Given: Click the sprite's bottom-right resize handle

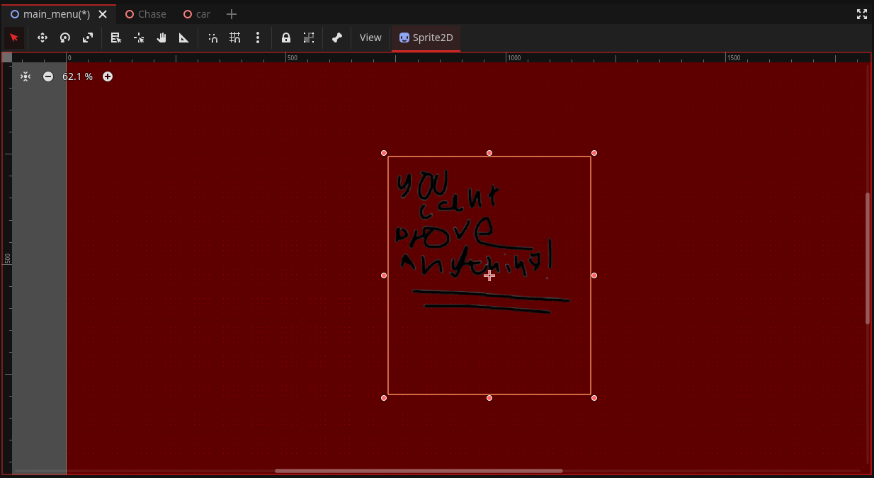Looking at the screenshot, I should 594,398.
